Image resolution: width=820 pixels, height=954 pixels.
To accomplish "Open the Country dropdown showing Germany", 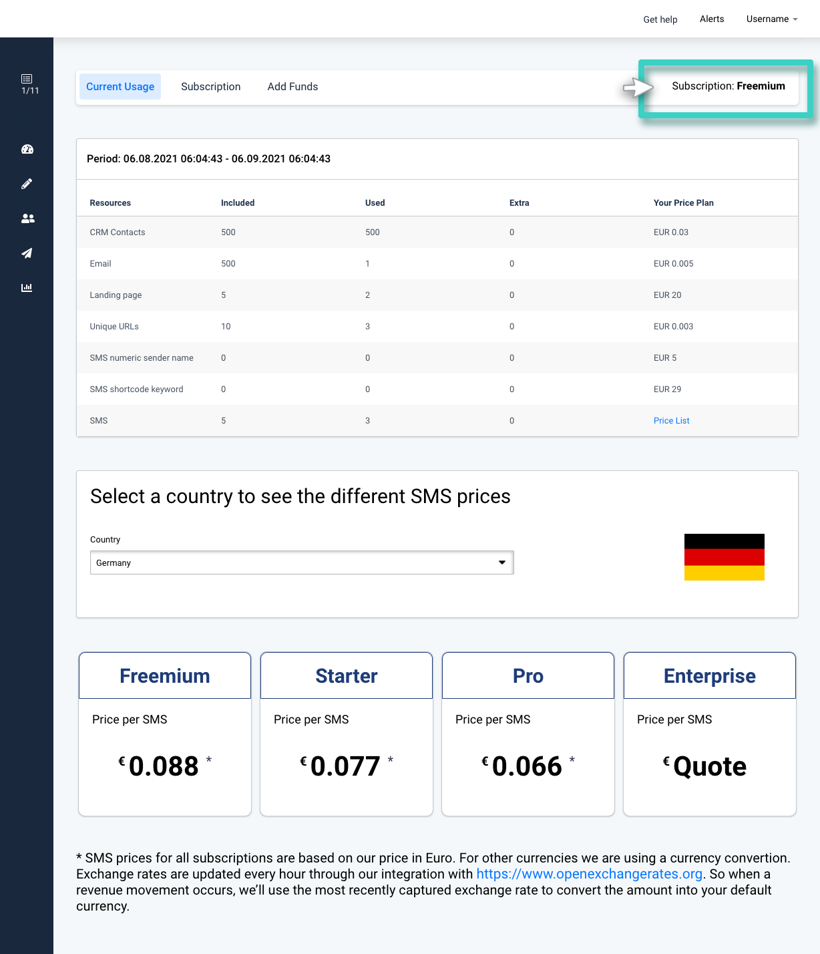I will (x=302, y=563).
